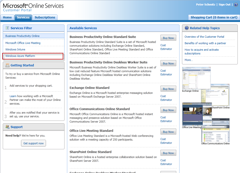This screenshot has height=173, width=240.
Task: Filter services by Windows Intune
Action: tap(15, 49)
